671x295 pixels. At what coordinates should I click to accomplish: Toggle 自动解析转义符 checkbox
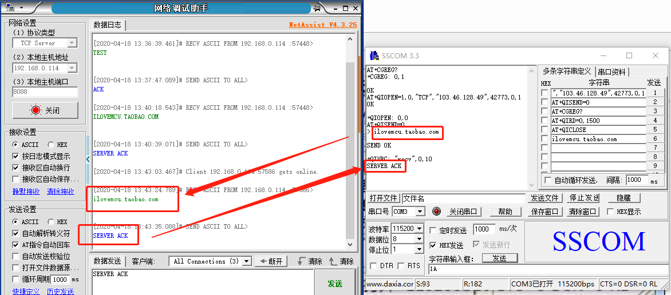tap(16, 233)
